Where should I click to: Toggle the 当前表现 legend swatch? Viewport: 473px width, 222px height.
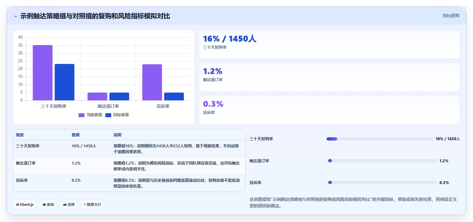[82, 115]
